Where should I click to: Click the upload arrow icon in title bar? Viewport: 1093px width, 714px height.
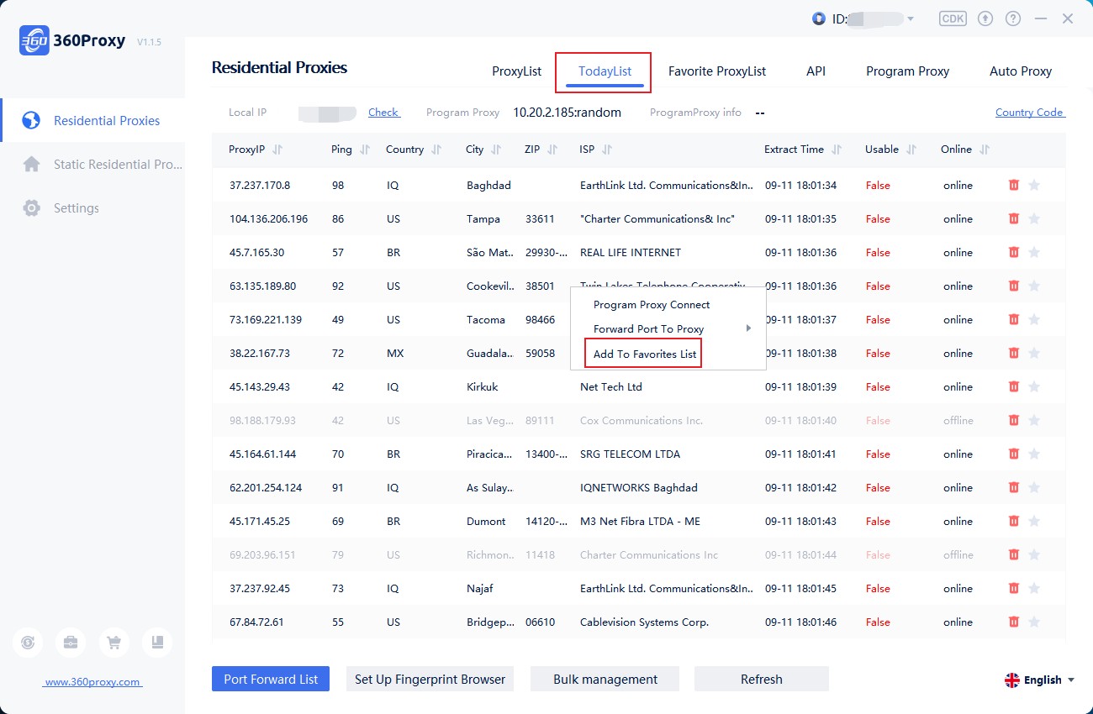pyautogui.click(x=985, y=18)
